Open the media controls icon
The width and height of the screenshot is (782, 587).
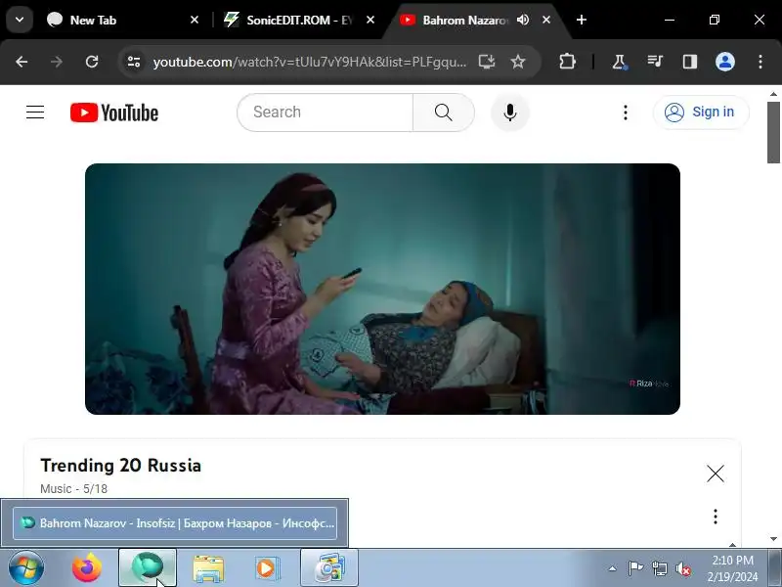coord(655,62)
